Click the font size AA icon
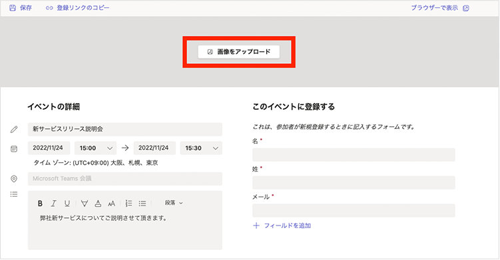 point(111,203)
